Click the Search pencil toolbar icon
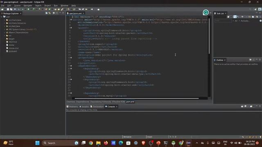Screen dimensions: 262x147 coord(62,9)
